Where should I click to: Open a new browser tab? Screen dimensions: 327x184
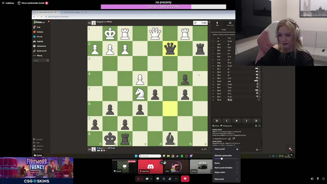point(86,12)
